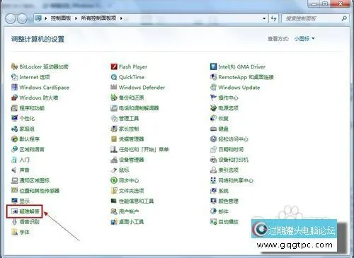Open the 电源选项 icon
This screenshot has height=258, width=354.
213,108
